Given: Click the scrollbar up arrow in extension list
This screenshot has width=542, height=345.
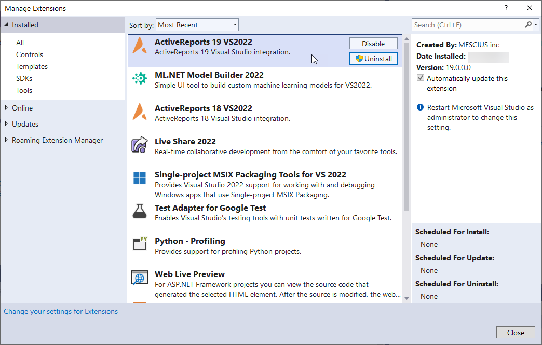Looking at the screenshot, I should pos(407,39).
